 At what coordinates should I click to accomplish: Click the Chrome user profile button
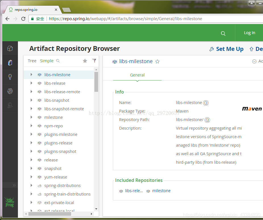pyautogui.click(x=251, y=3)
